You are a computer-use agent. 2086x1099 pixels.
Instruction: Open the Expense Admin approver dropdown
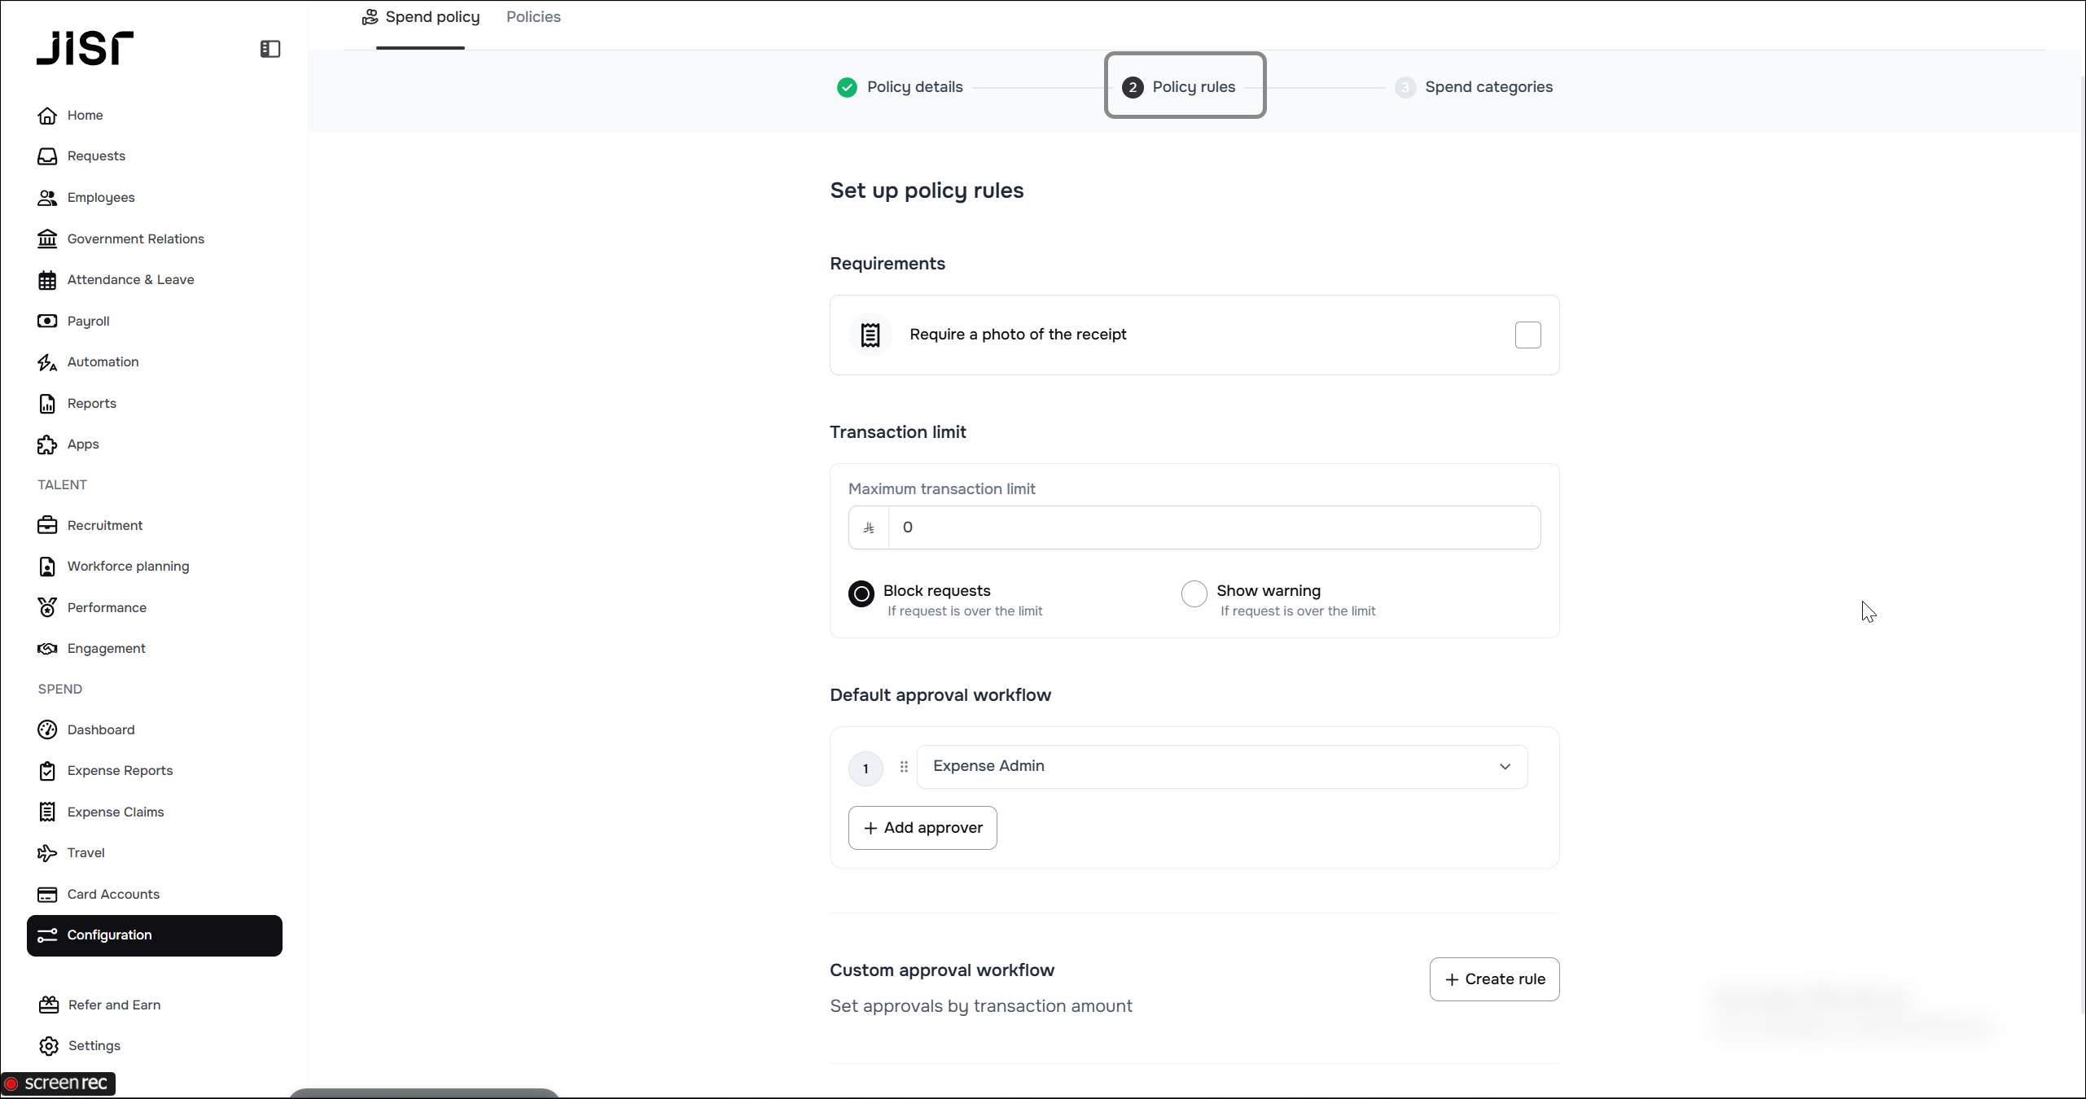[1221, 767]
